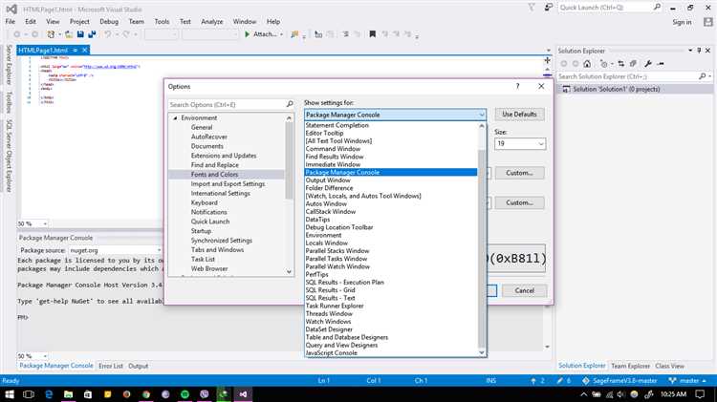
Task: Open the editor 50 % zoom dropdown
Action: pos(45,223)
